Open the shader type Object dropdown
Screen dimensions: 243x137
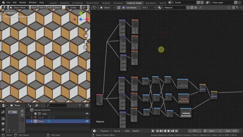[x=107, y=8]
